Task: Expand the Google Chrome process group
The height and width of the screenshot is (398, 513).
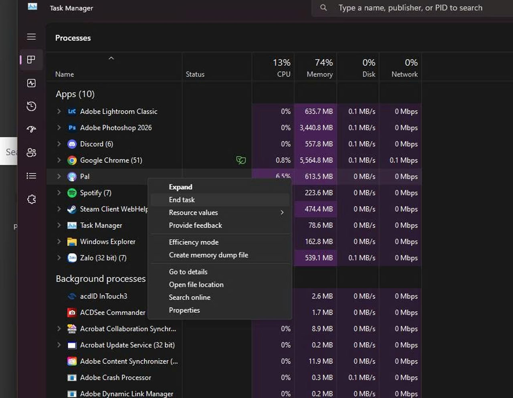Action: click(x=59, y=160)
